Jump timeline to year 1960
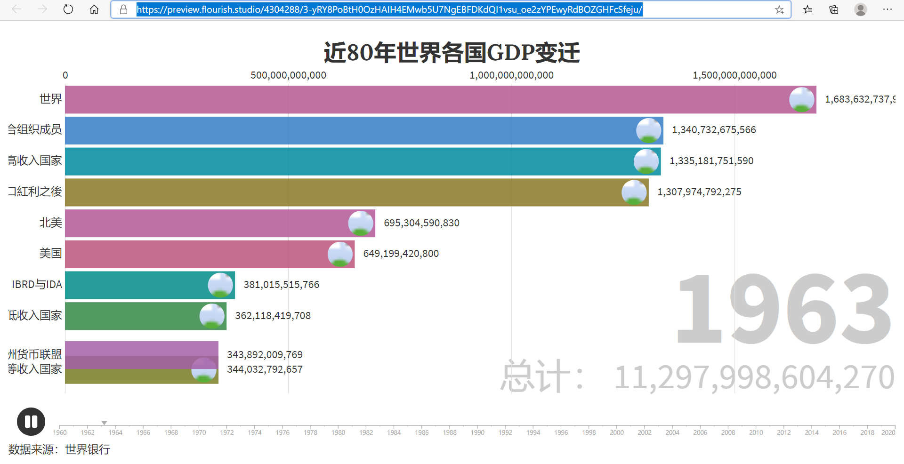The width and height of the screenshot is (904, 464). 60,432
